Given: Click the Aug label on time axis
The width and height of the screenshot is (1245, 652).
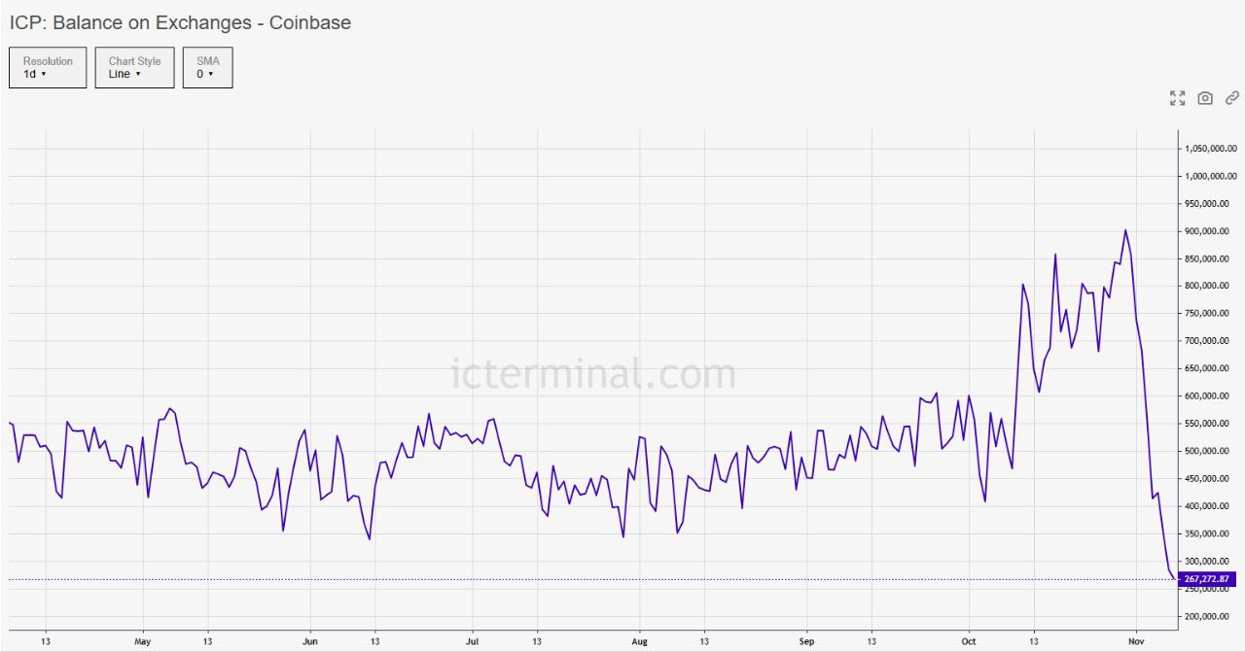Looking at the screenshot, I should coord(640,641).
